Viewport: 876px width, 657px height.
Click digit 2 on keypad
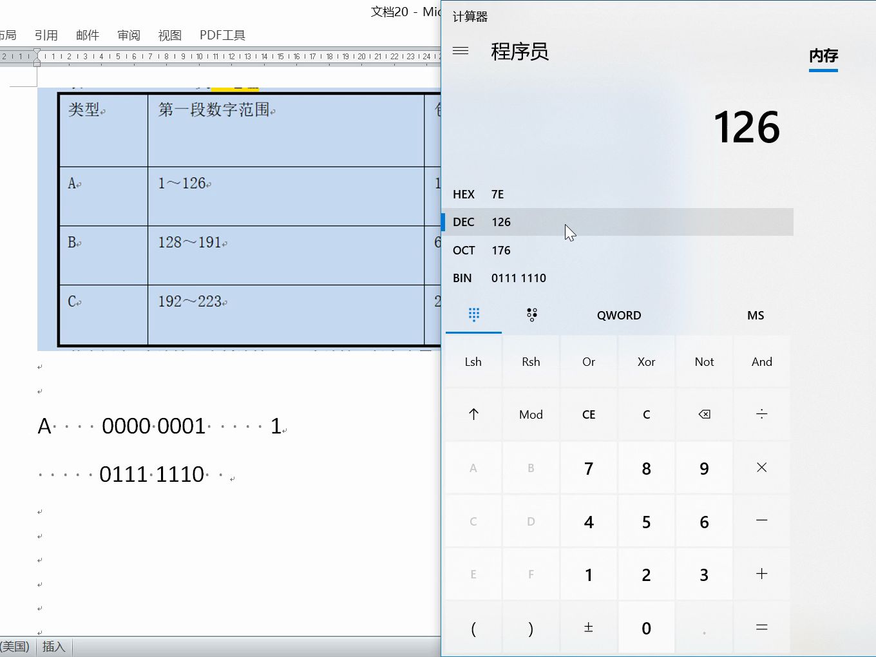[x=646, y=575]
